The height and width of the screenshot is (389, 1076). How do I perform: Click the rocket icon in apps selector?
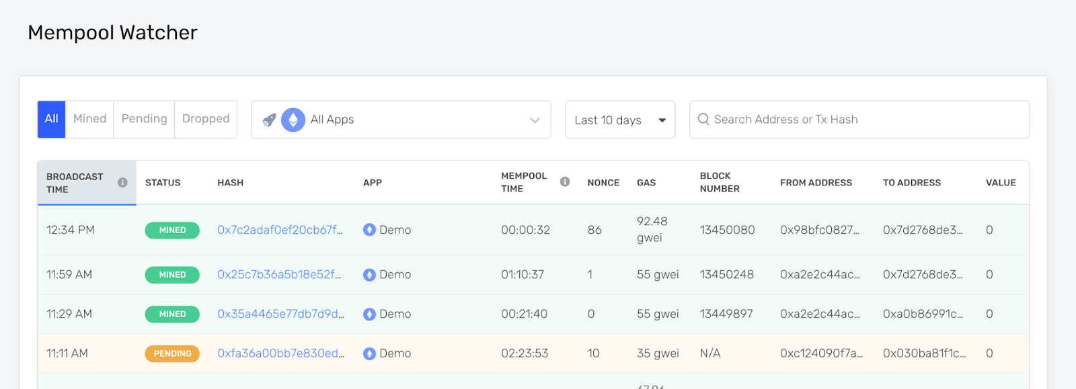269,120
